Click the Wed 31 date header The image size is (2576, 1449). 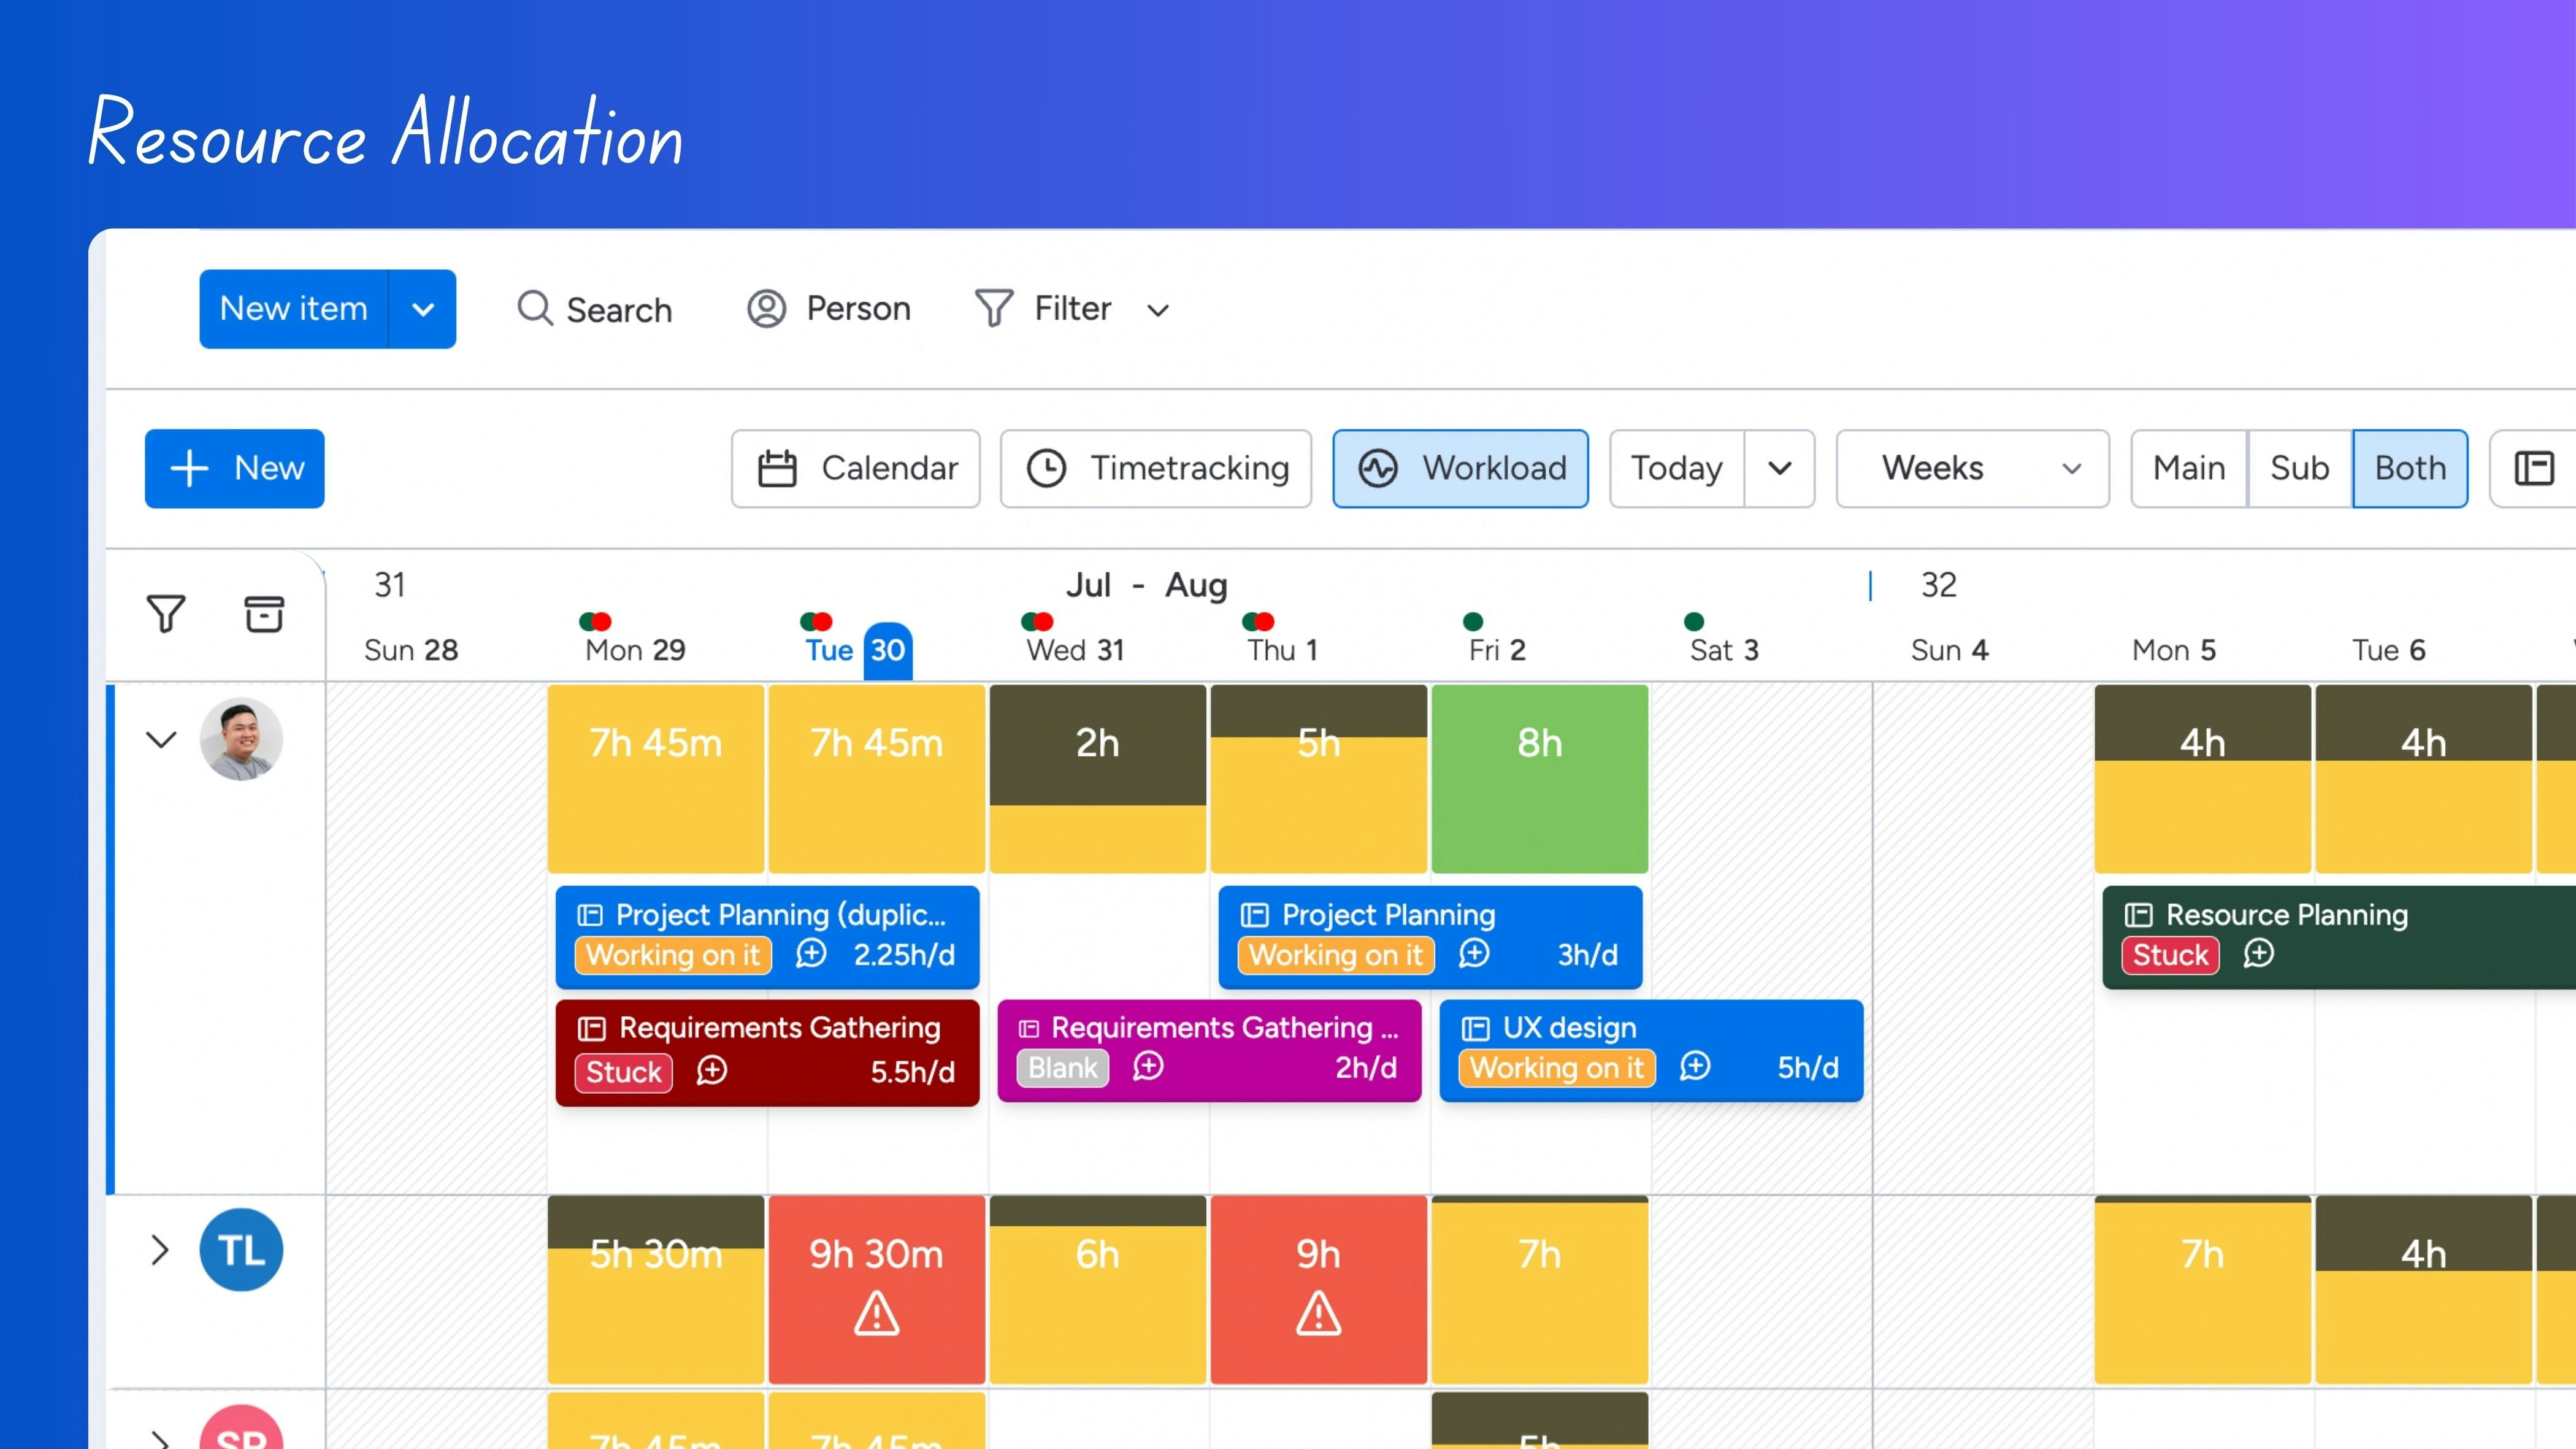point(1076,650)
